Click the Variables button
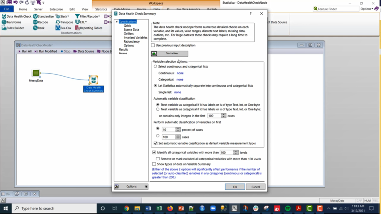Screen dimensions: 381x214 tap(169, 53)
